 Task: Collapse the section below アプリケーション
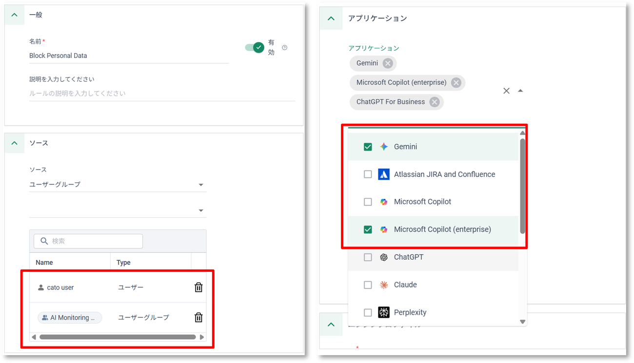tap(331, 325)
